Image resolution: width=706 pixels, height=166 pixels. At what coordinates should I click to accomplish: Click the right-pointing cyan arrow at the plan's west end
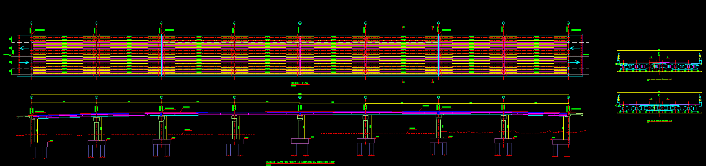pyautogui.click(x=24, y=62)
